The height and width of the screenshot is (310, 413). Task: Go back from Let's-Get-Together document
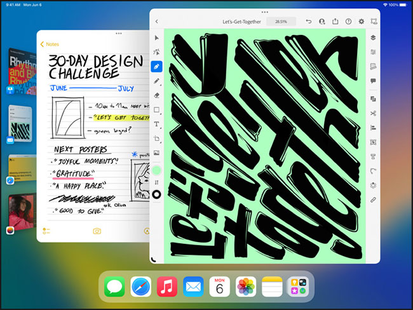[157, 22]
